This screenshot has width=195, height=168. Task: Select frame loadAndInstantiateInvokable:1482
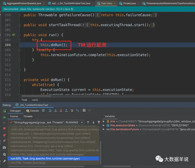point(53,150)
